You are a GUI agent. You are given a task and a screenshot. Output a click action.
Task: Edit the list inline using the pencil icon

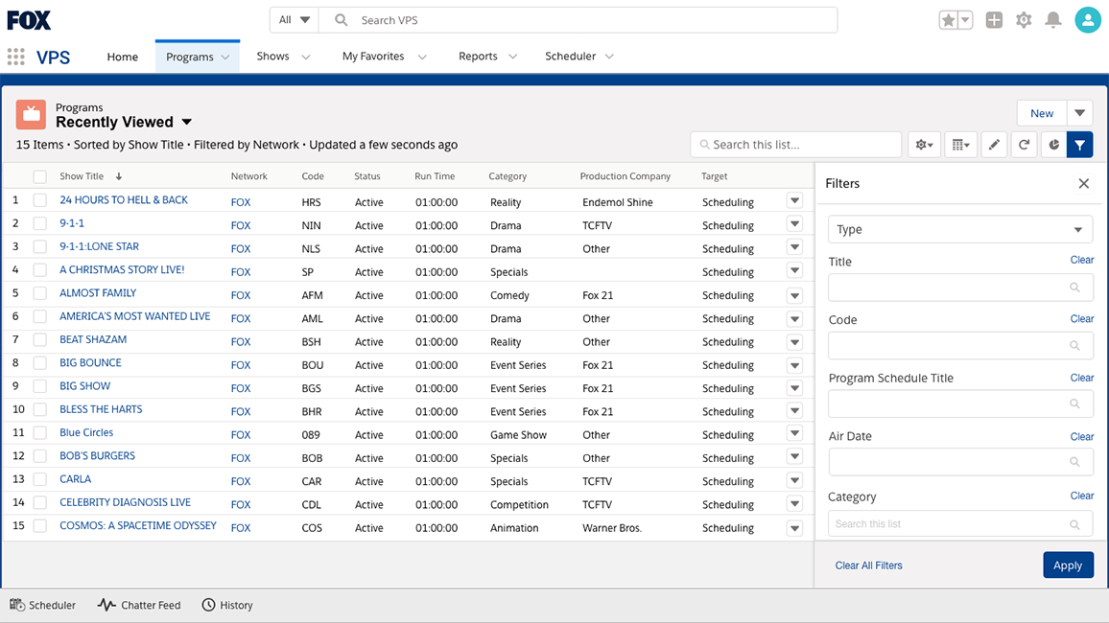994,144
